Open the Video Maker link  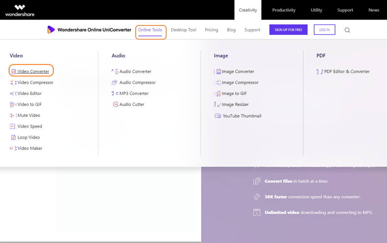point(30,148)
